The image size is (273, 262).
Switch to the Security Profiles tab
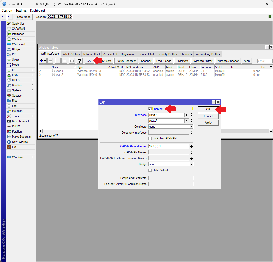click(167, 54)
